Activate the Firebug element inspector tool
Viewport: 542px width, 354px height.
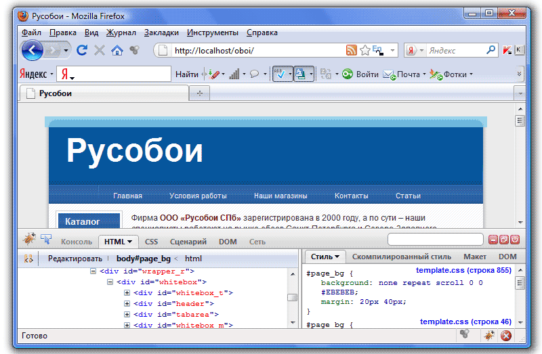[x=46, y=240]
